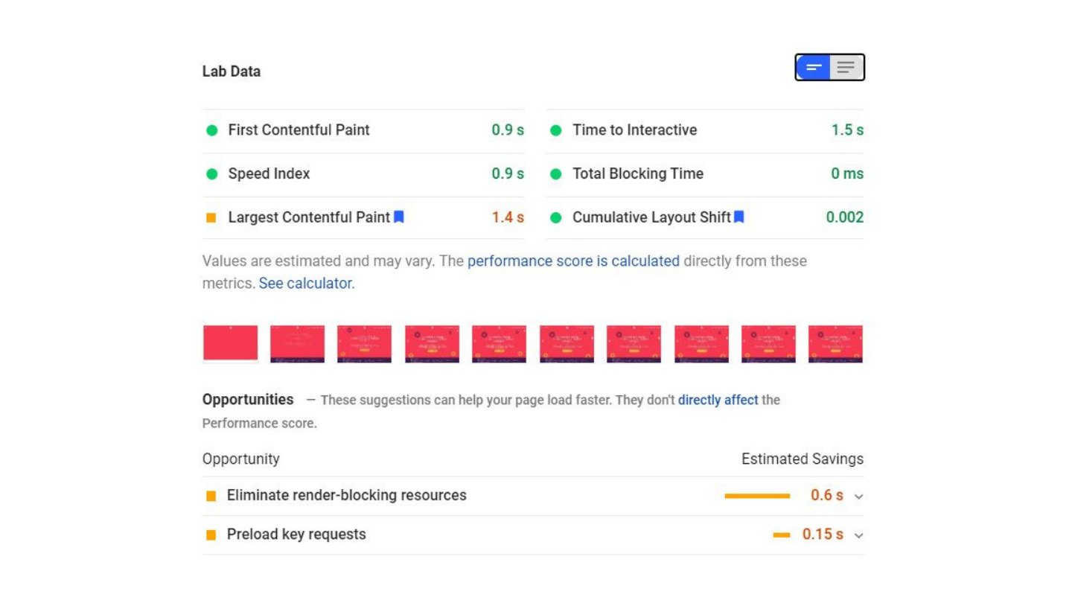Switch to the compact metrics view toggle
This screenshot has width=1072, height=603.
[x=814, y=68]
